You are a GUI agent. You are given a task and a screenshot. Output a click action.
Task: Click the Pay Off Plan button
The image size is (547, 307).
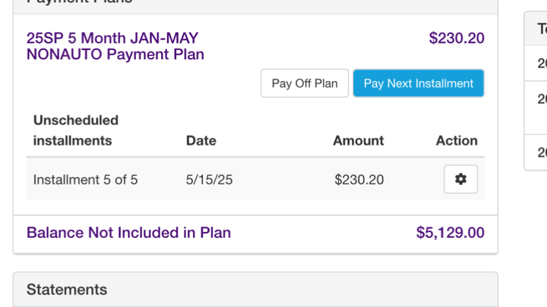[x=304, y=83]
